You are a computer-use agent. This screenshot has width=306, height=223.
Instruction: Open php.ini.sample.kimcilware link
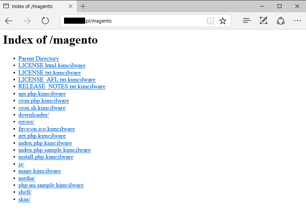tap(51, 185)
